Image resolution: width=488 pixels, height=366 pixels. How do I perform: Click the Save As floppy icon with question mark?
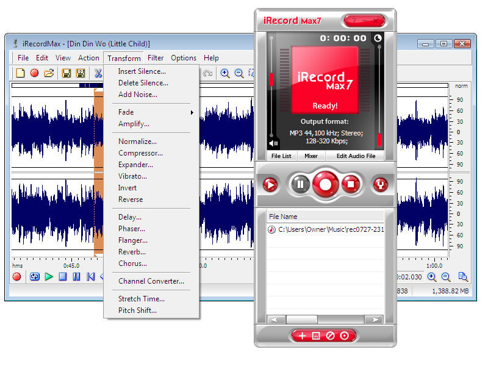[81, 73]
